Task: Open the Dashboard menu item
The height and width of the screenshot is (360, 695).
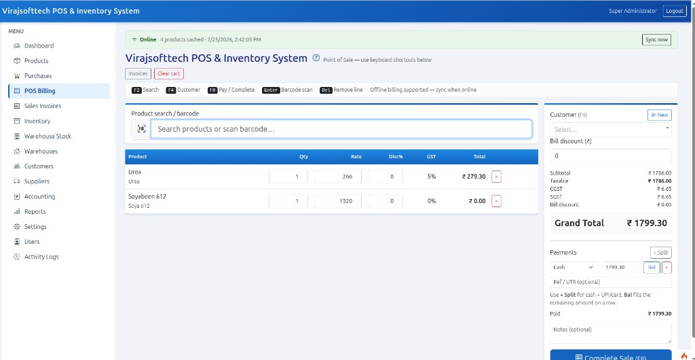Action: (59, 46)
